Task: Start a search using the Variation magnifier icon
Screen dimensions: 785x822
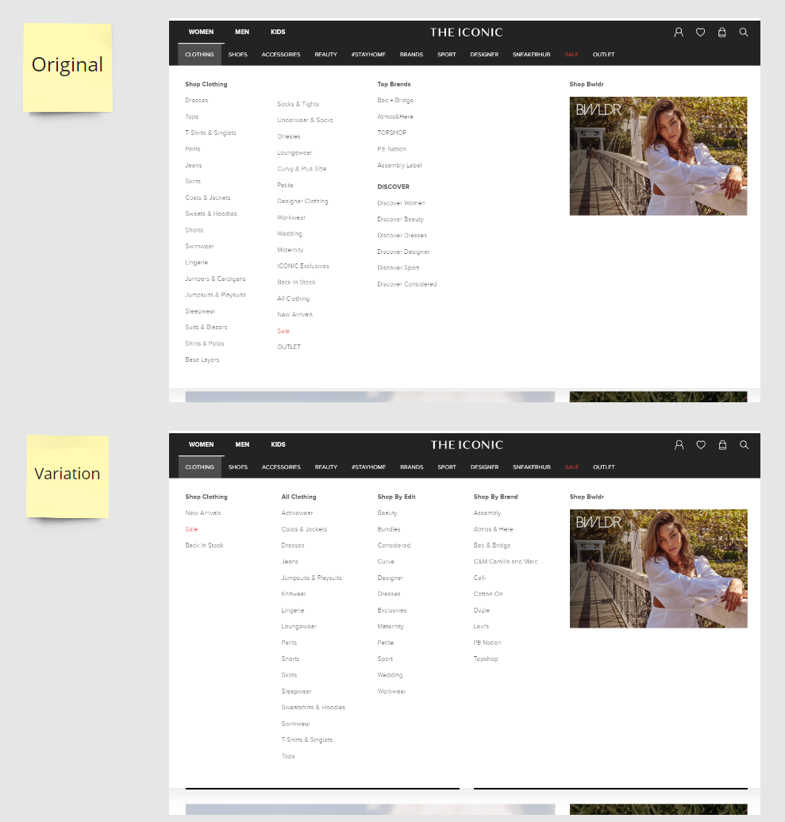Action: point(744,444)
